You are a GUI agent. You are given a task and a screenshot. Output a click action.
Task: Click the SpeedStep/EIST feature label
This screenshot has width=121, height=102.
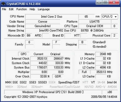[x=69, y=82]
